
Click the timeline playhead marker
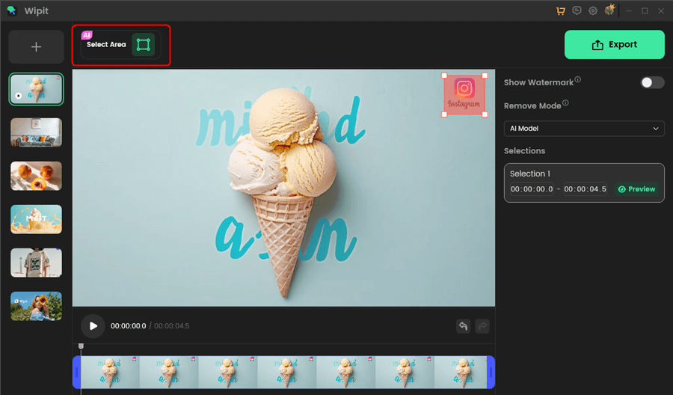click(x=81, y=346)
